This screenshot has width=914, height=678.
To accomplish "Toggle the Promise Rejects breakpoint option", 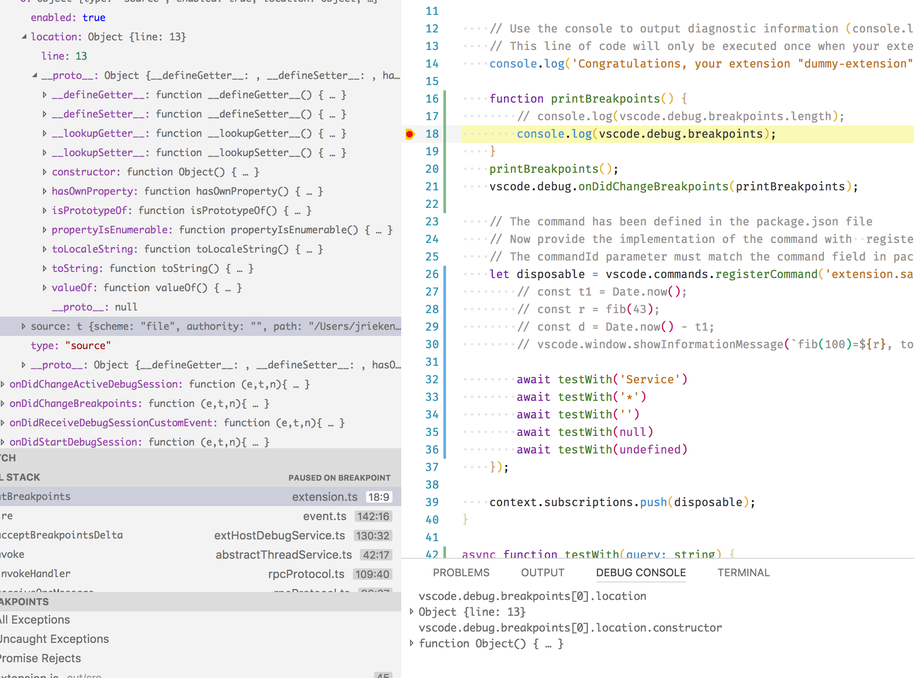I will pyautogui.click(x=40, y=658).
